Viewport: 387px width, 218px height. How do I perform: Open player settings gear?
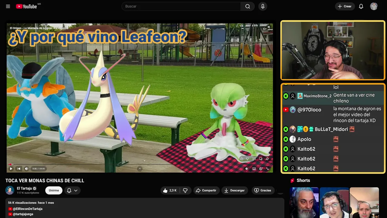pyautogui.click(x=261, y=169)
